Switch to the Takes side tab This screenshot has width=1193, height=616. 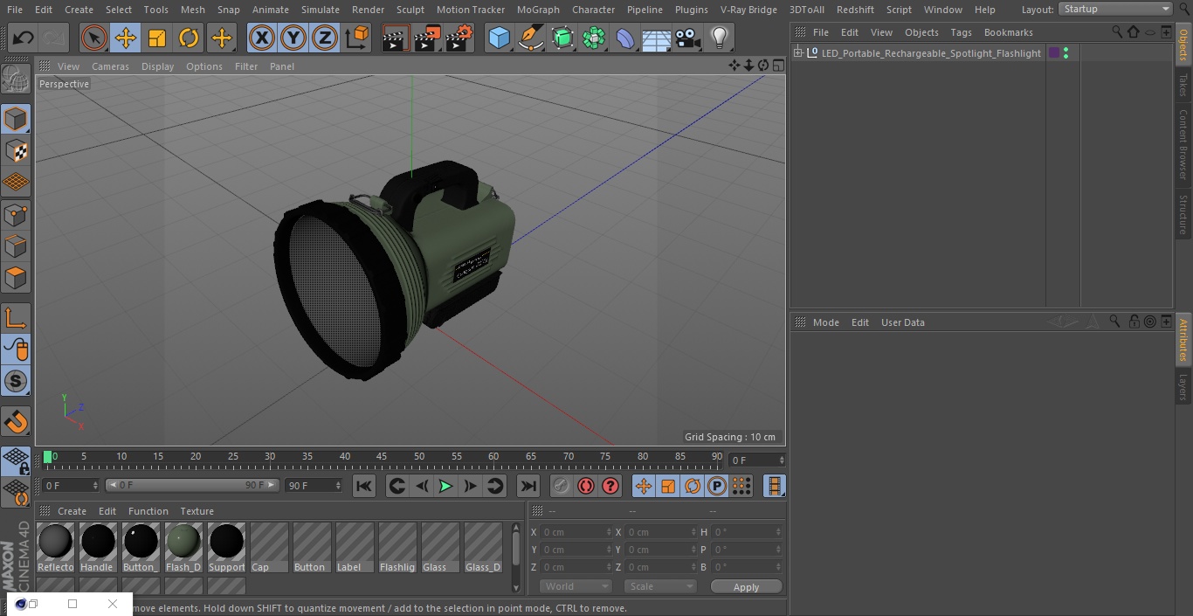click(1183, 85)
